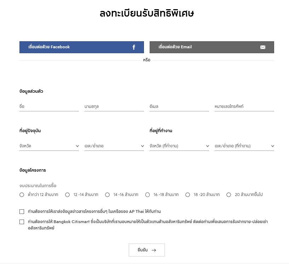The width and height of the screenshot is (289, 264).
Task: Focus the อีเมล input field
Action: click(x=179, y=106)
